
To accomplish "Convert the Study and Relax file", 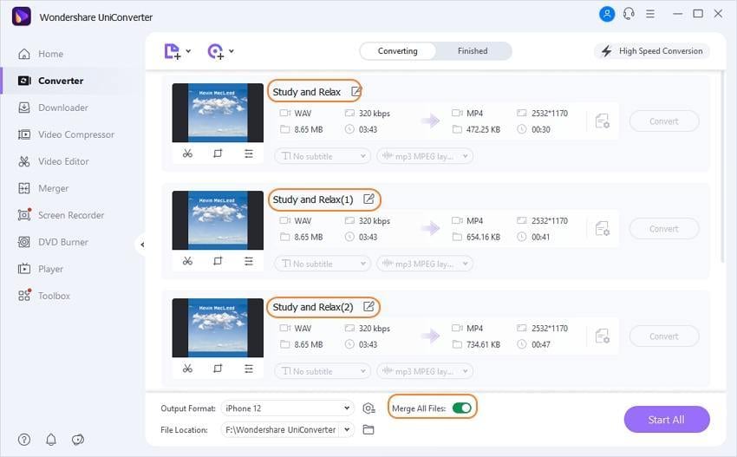I will (x=663, y=121).
